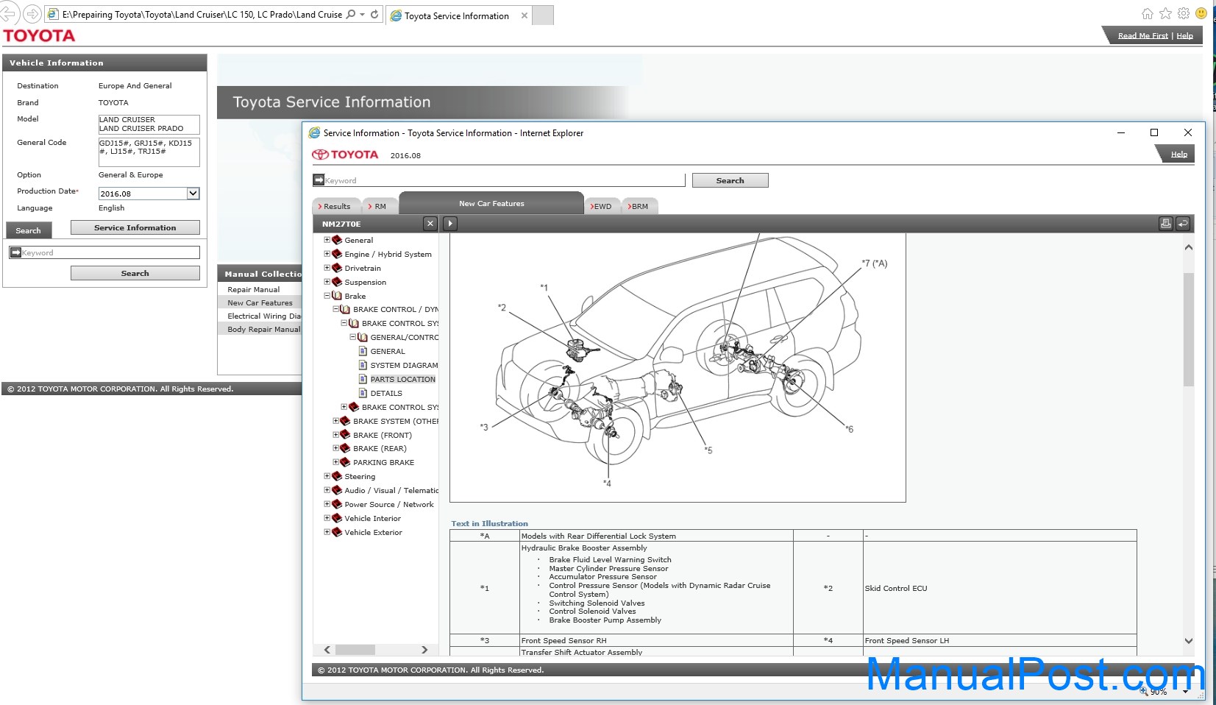Open the browser Tools gear icon
The image size is (1216, 705).
[1184, 13]
